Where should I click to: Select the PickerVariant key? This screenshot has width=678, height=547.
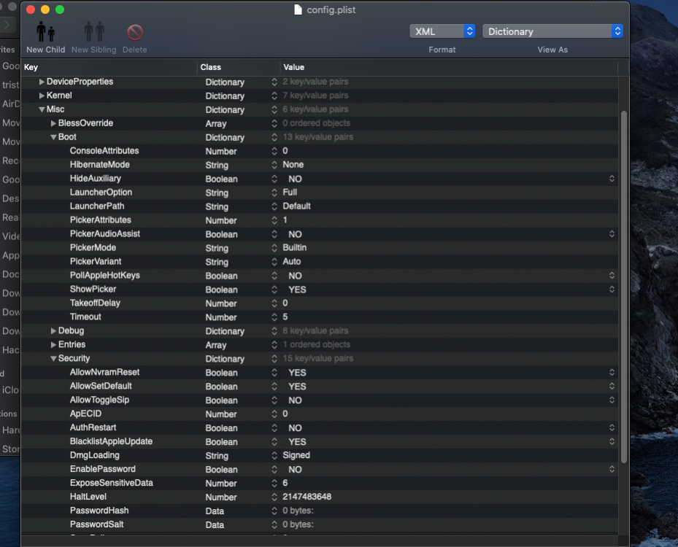pyautogui.click(x=96, y=261)
